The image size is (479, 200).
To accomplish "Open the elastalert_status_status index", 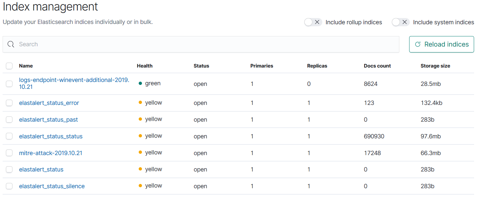I will point(51,136).
